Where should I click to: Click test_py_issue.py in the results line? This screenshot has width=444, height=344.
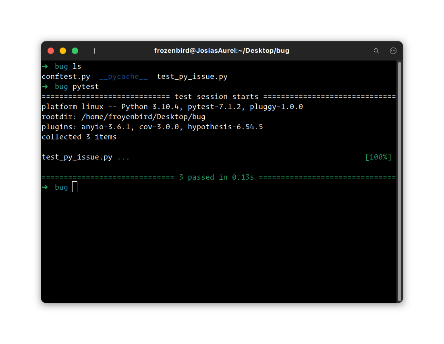tap(77, 157)
